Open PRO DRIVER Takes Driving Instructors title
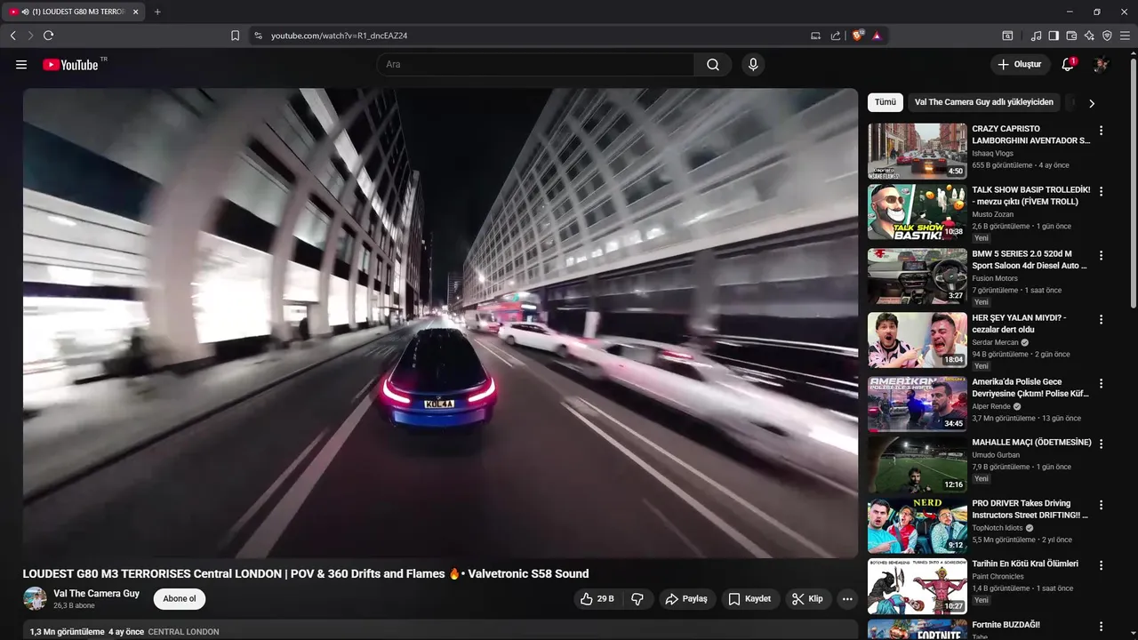The height and width of the screenshot is (640, 1138). 1030,509
